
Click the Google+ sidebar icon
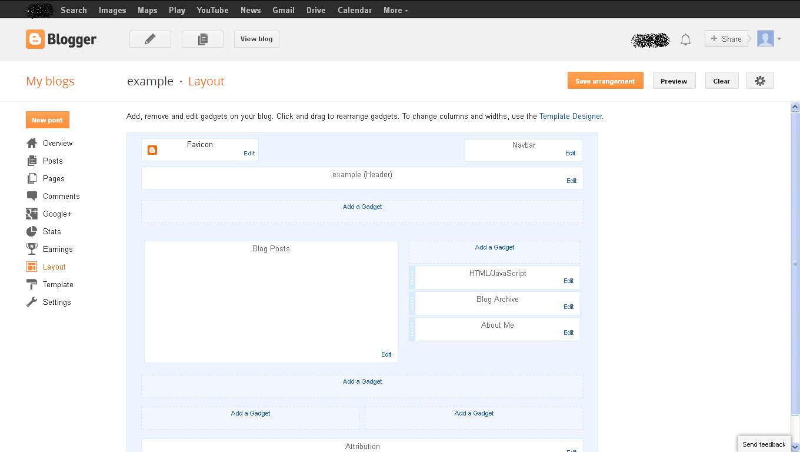coord(32,214)
